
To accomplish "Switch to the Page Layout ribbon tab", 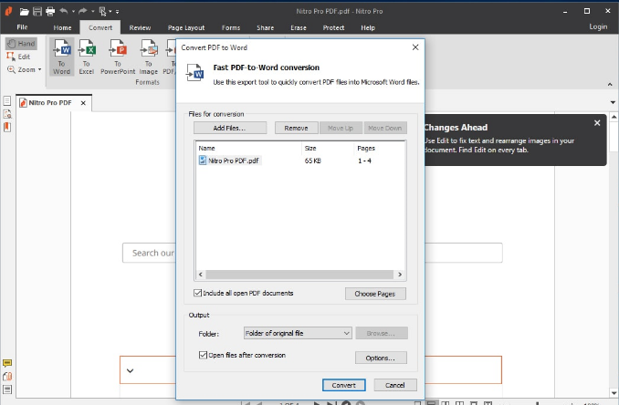I will (186, 27).
